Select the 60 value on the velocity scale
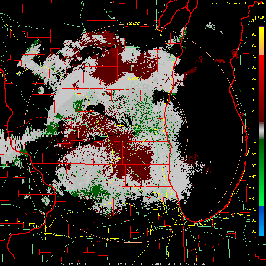This screenshot has height=266, width=266. point(254,67)
